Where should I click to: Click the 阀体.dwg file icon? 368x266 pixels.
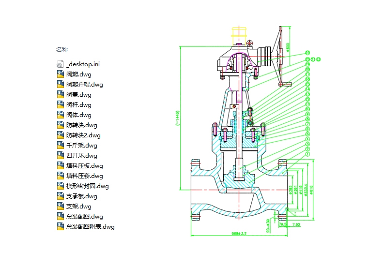coord(61,115)
